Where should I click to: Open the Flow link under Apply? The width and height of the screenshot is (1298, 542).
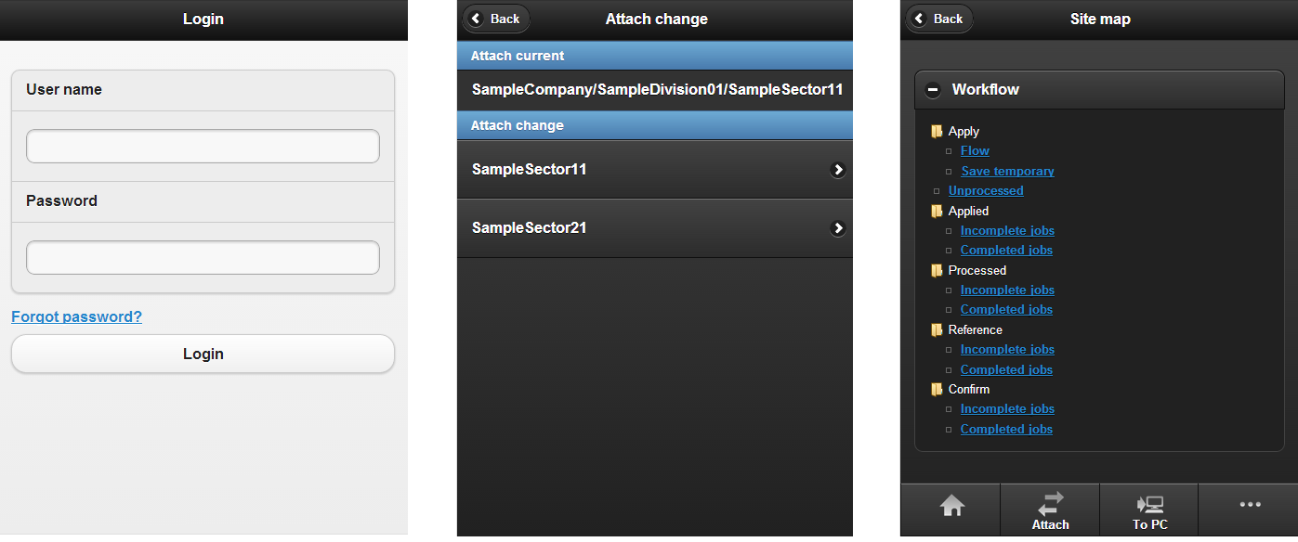[975, 151]
